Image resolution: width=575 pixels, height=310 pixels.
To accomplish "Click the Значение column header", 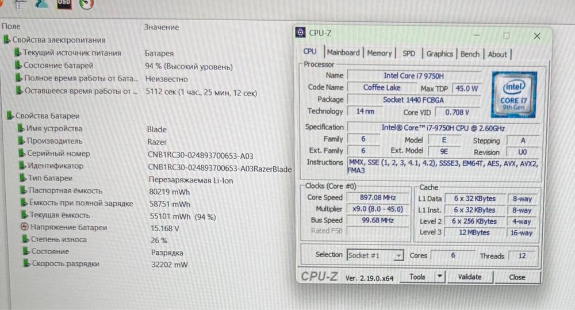I will (x=162, y=27).
